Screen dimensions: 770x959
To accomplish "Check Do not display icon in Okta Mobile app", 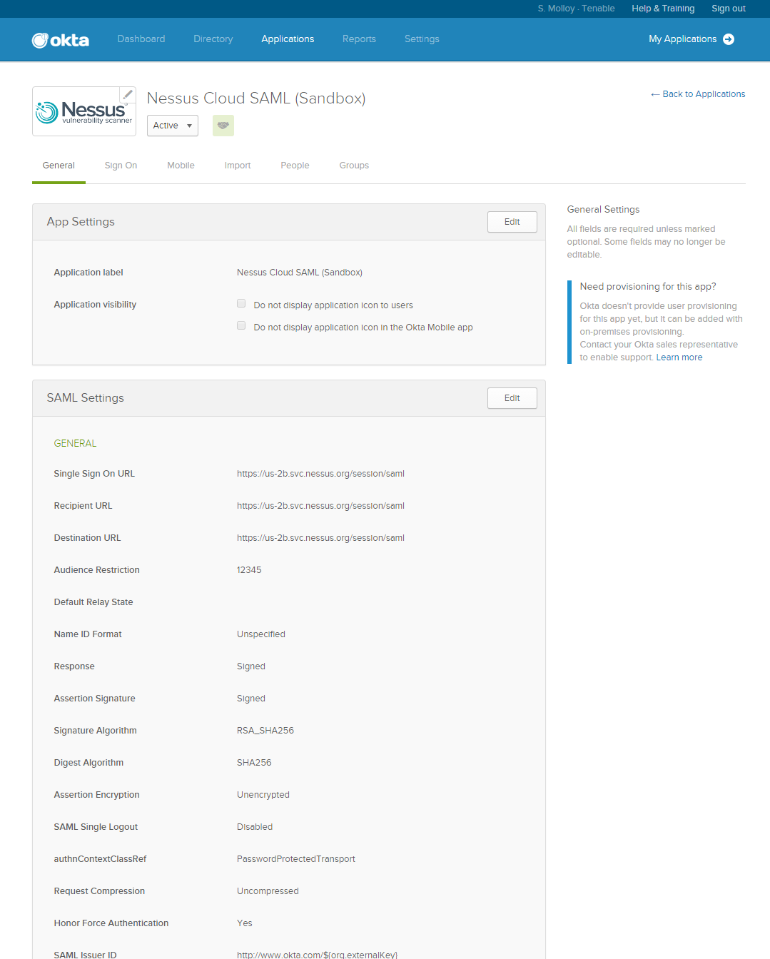I will [241, 325].
